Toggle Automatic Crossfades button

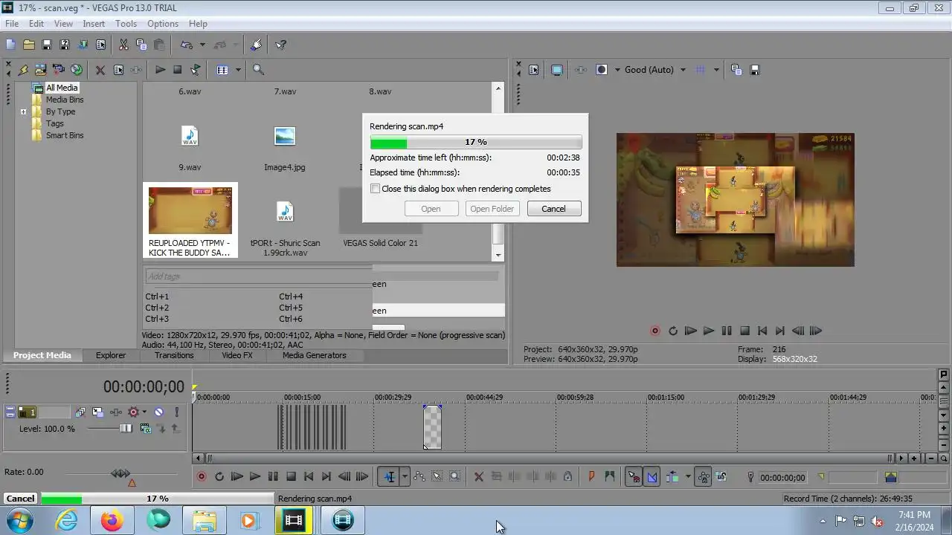coord(652,477)
